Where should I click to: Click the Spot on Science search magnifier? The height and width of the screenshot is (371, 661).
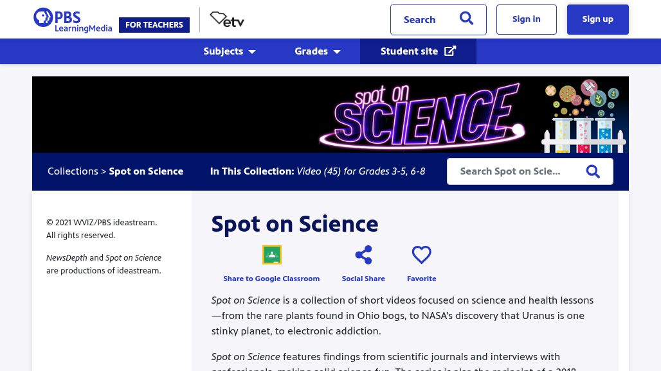593,171
